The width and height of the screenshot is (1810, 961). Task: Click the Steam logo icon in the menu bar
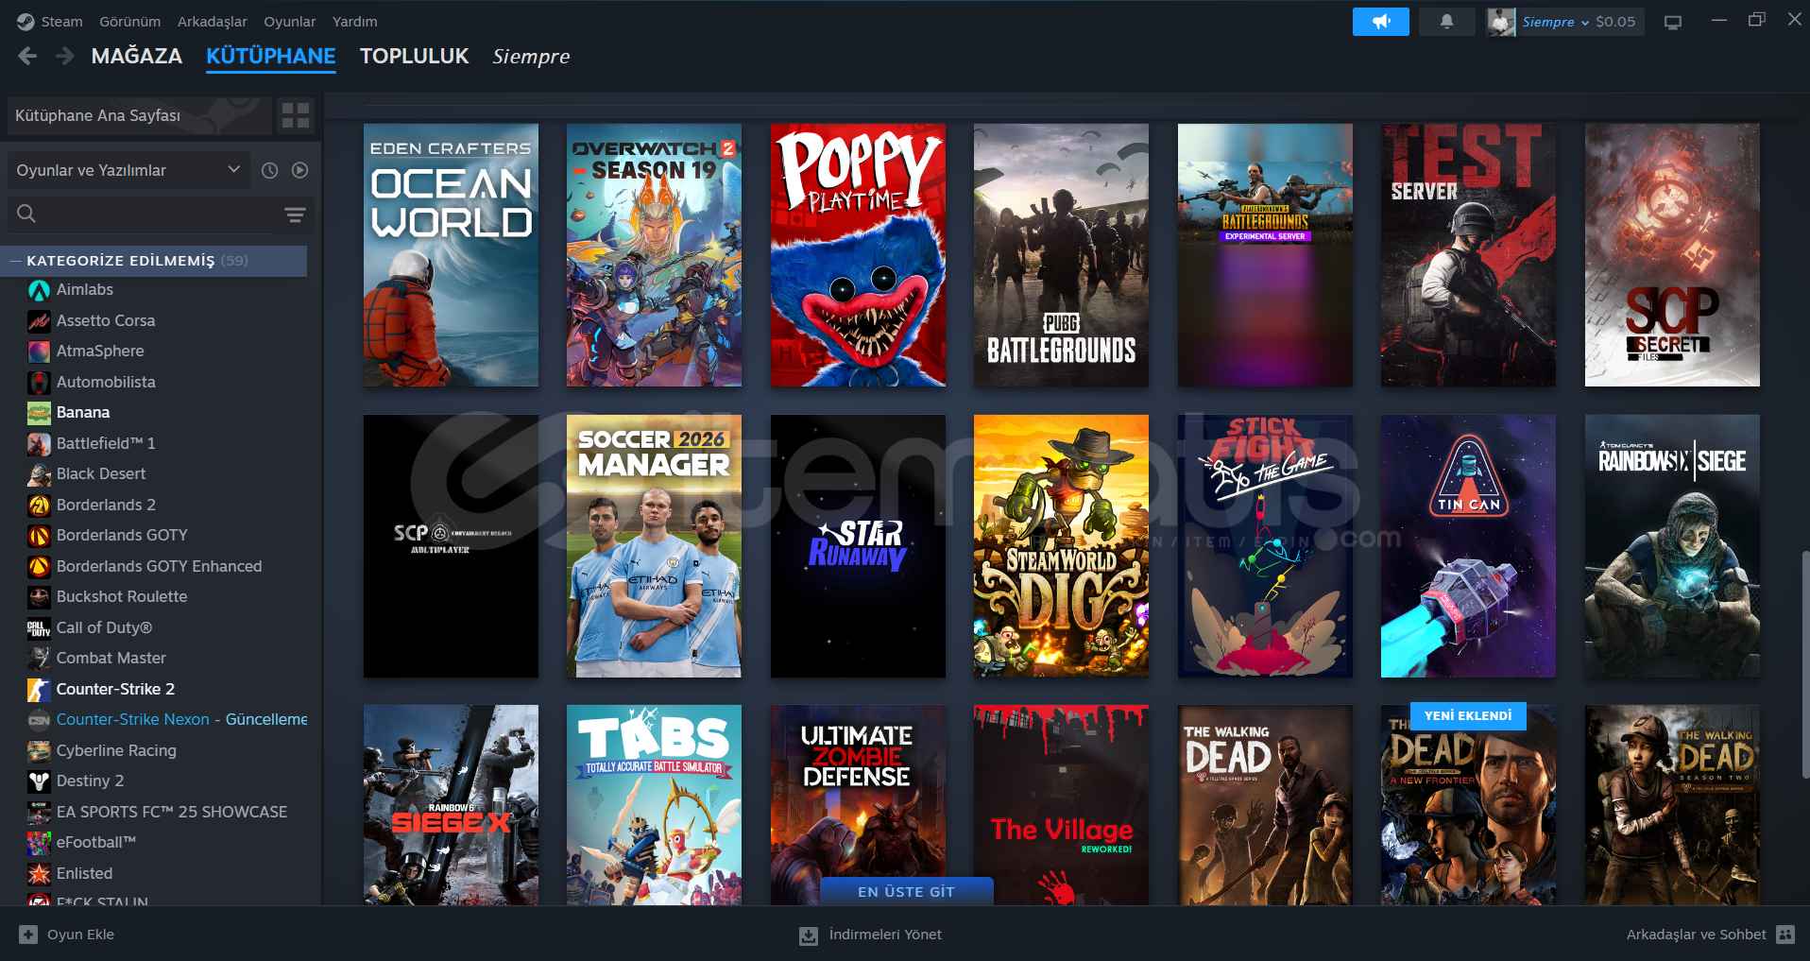point(26,21)
